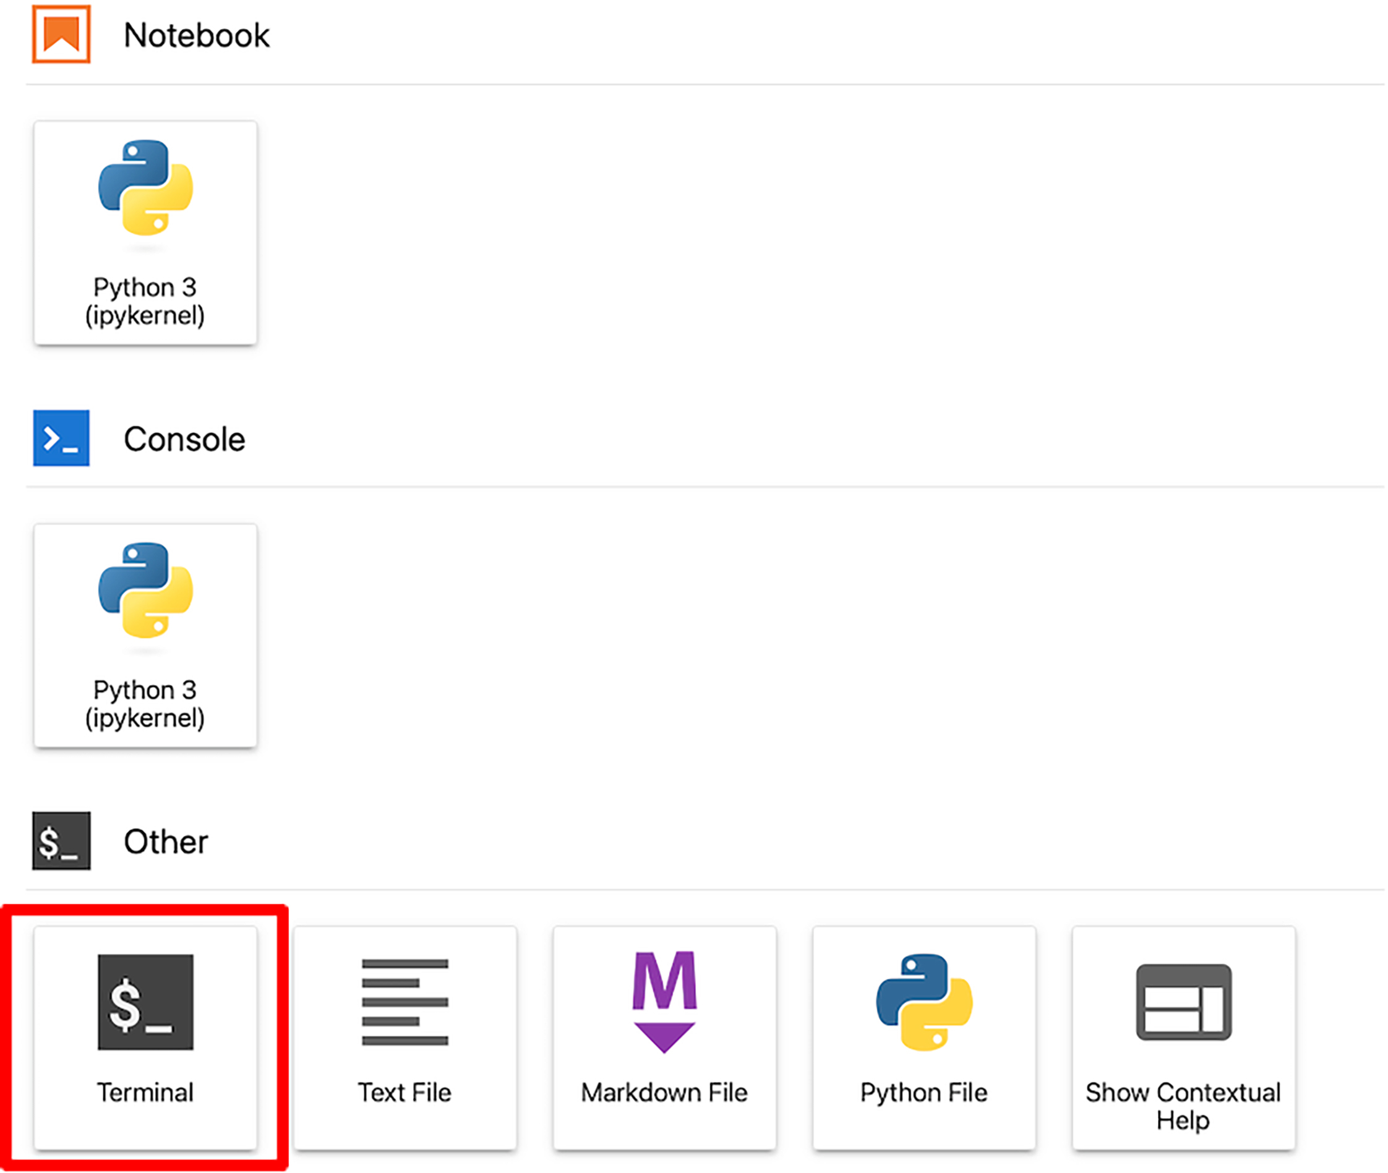Create a text file via the lines icon
Viewport: 1388px width, 1173px height.
coord(405,1002)
